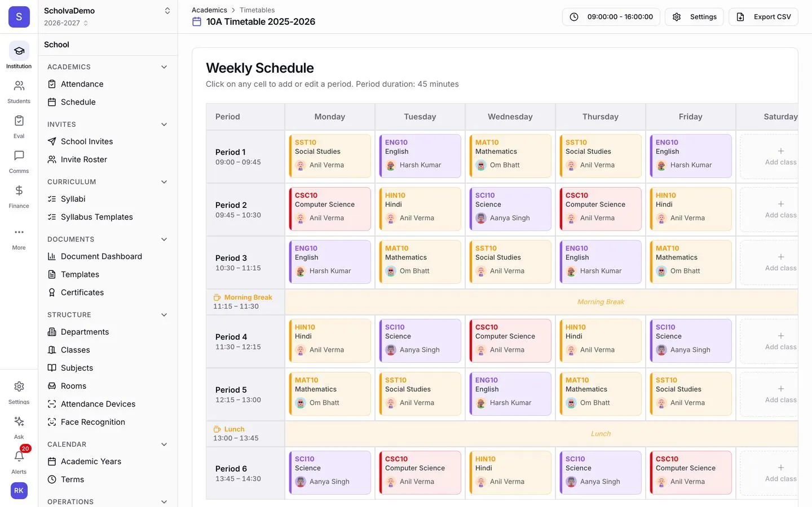Click the Timetables breadcrumb
Screen dimensions: 812x507
click(257, 10)
